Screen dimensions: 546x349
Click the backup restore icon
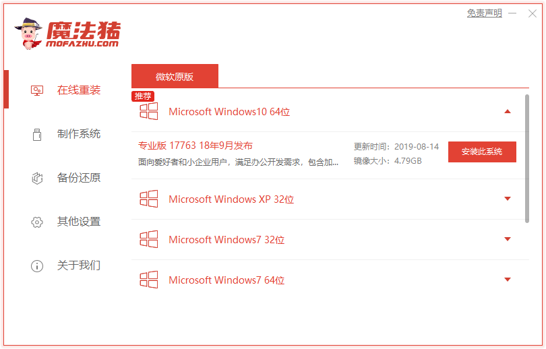tap(37, 178)
